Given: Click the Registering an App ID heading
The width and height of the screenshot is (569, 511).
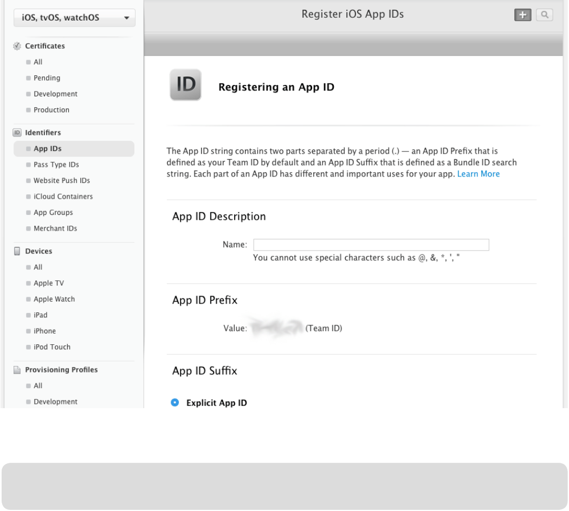Looking at the screenshot, I should coord(276,87).
